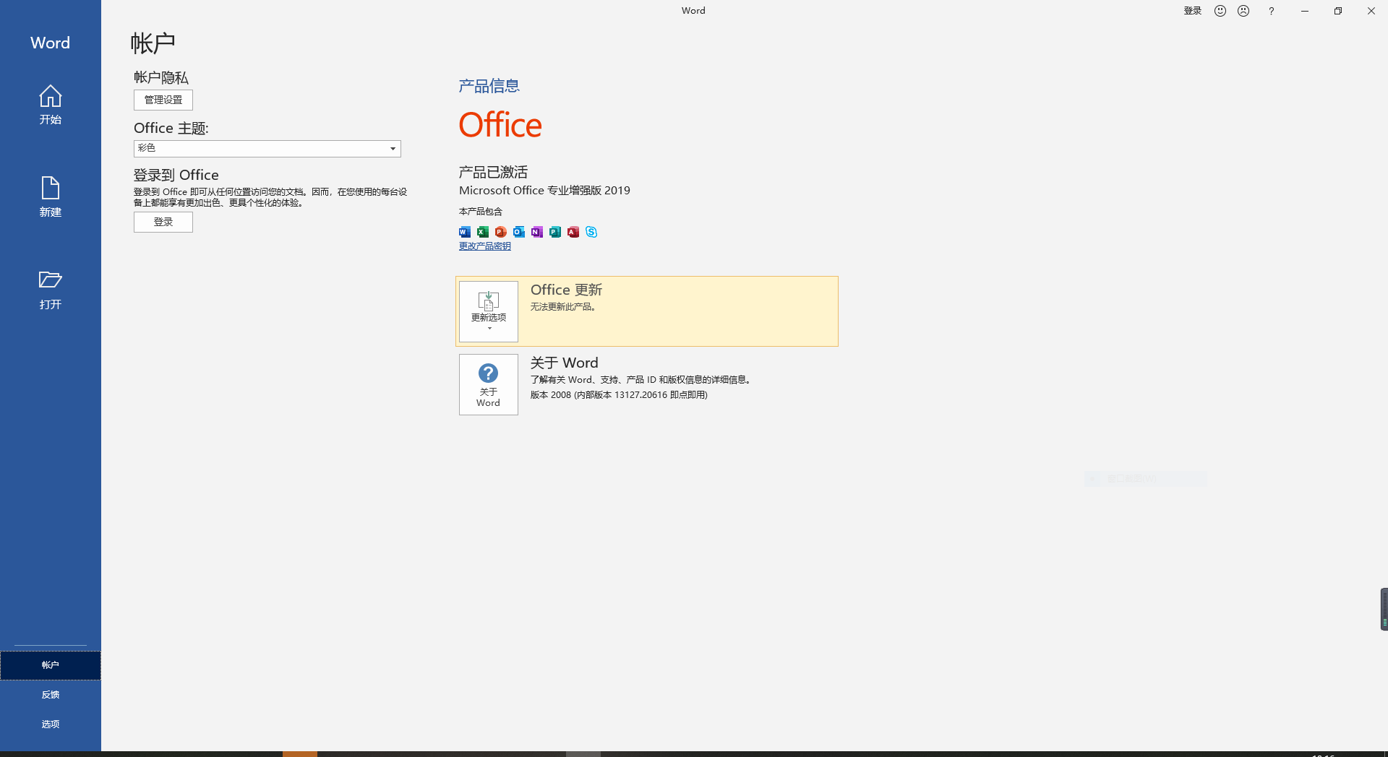
Task: Select the 帐户 account tab
Action: [x=50, y=665]
